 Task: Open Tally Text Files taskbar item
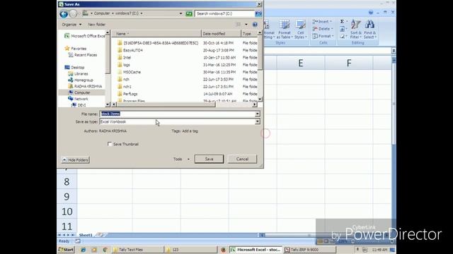point(137,250)
